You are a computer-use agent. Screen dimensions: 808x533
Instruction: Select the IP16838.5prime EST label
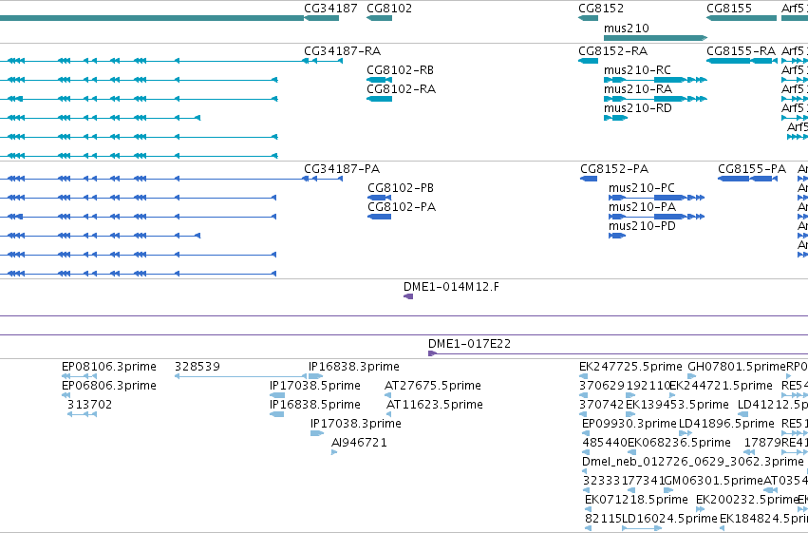pos(315,405)
